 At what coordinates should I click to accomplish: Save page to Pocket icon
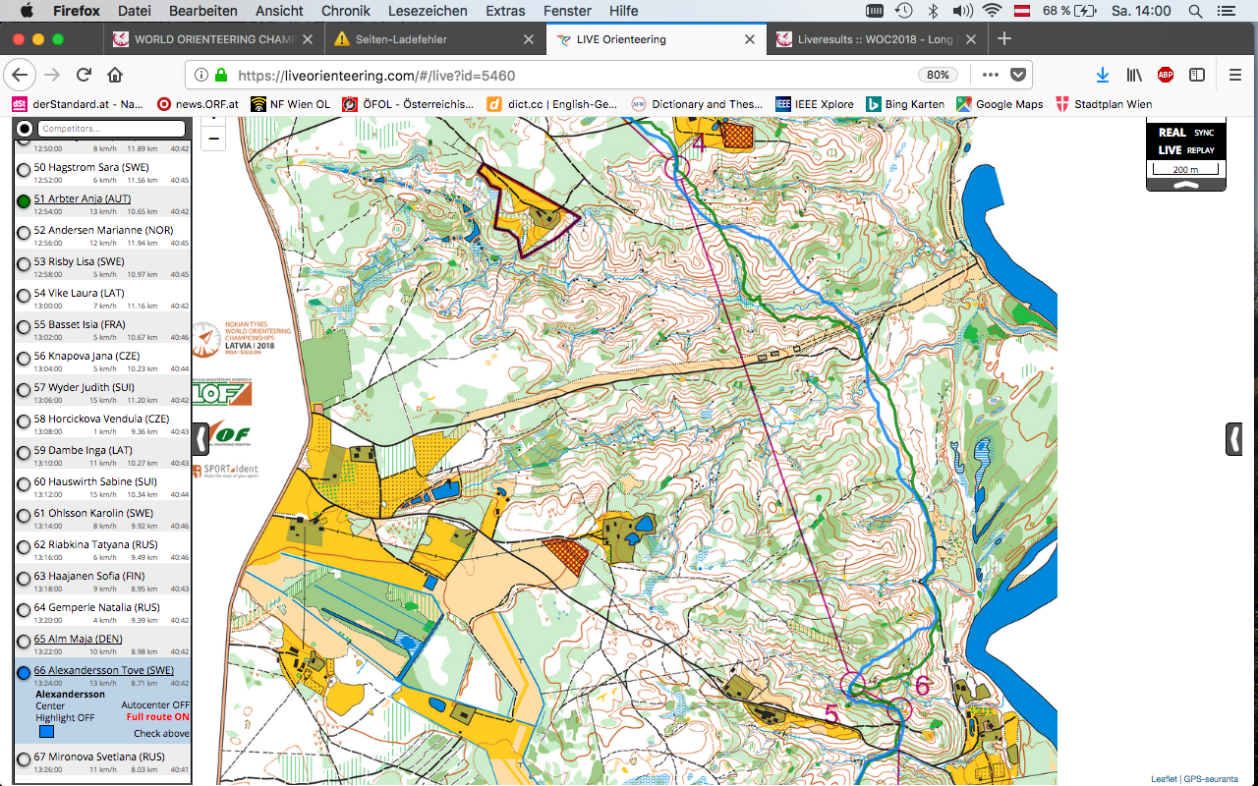pos(1018,75)
